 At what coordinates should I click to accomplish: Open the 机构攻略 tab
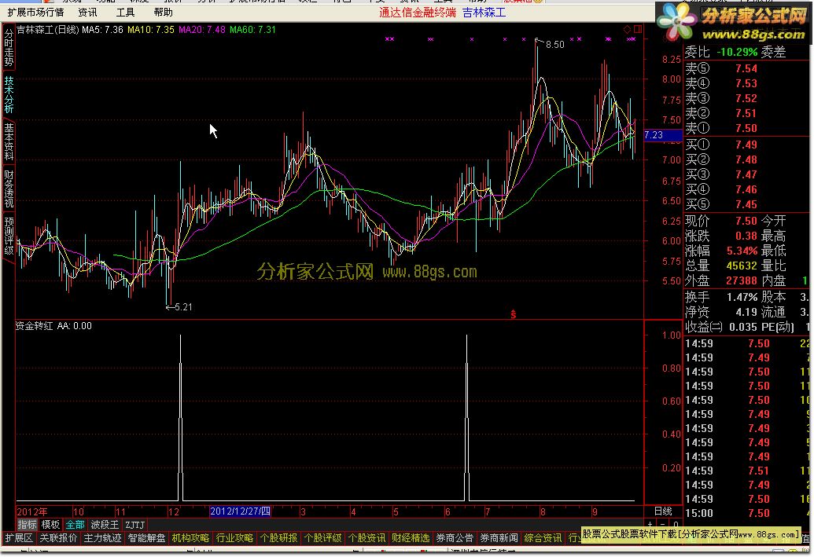pos(191,538)
